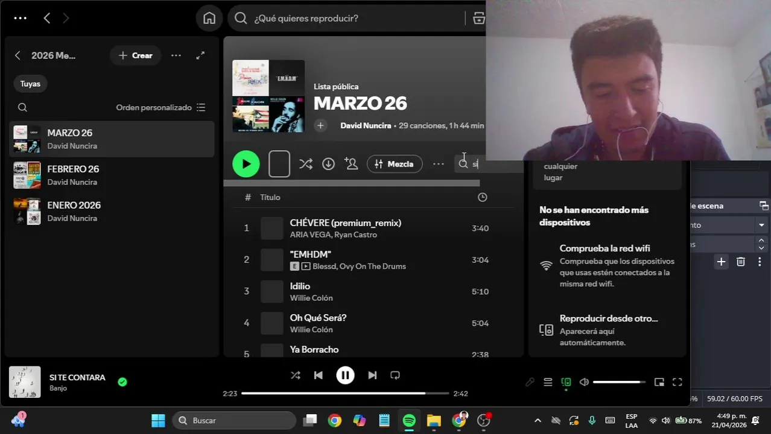Open David Nuncira profile link in header
The width and height of the screenshot is (771, 434).
tap(366, 125)
